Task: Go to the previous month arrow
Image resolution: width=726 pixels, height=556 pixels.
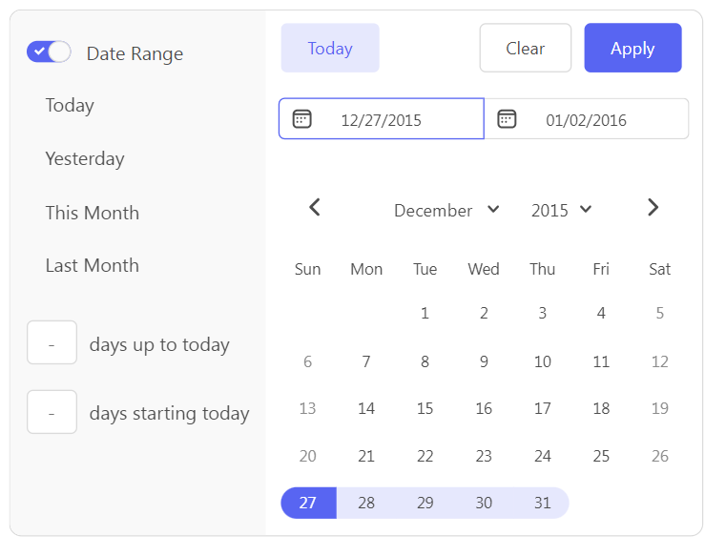Action: tap(315, 207)
